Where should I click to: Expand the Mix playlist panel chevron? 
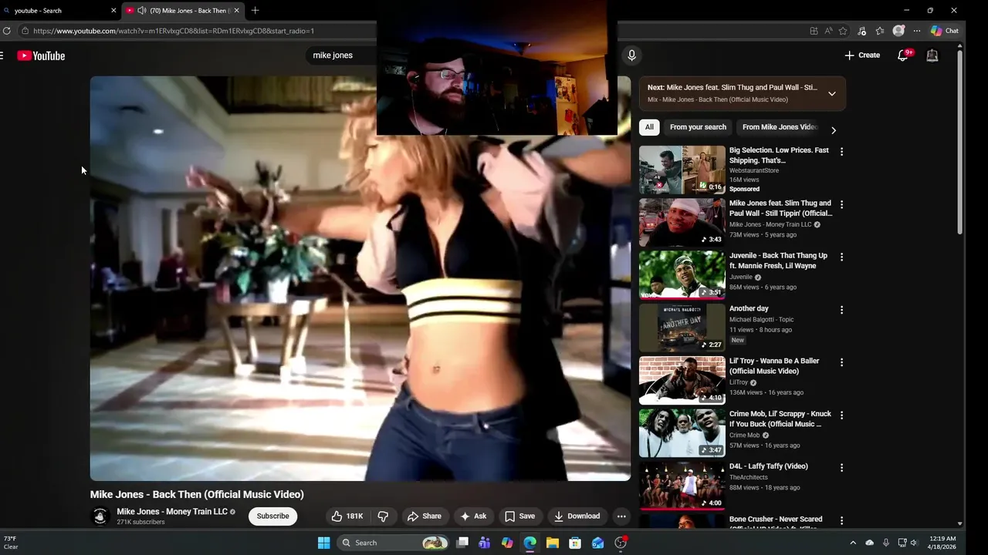tap(831, 93)
